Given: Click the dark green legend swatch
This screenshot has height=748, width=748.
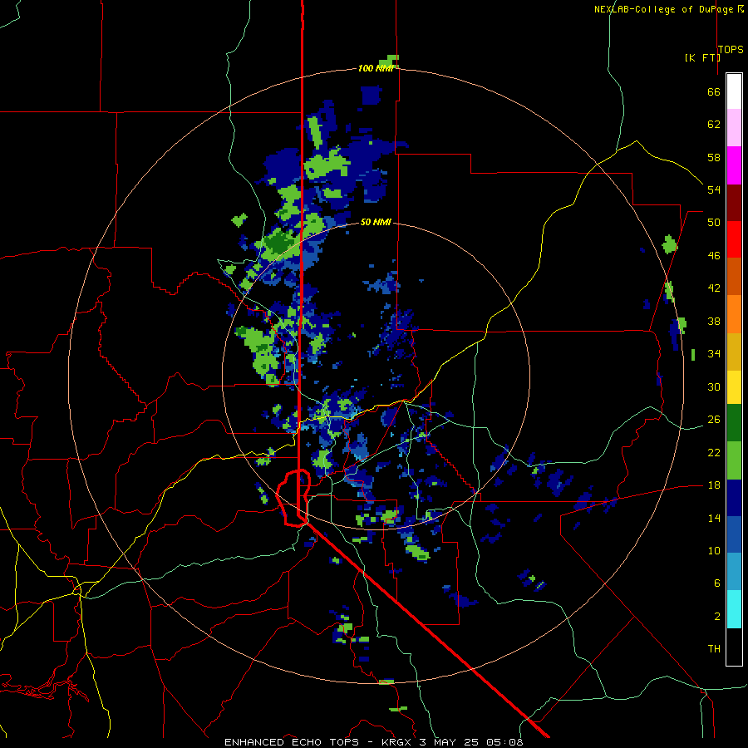Looking at the screenshot, I should 734,423.
